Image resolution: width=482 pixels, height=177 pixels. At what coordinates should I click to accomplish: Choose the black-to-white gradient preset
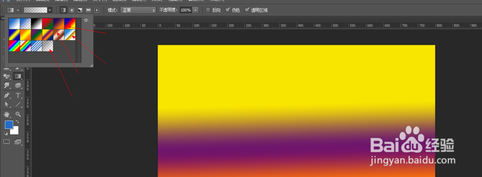[36, 23]
